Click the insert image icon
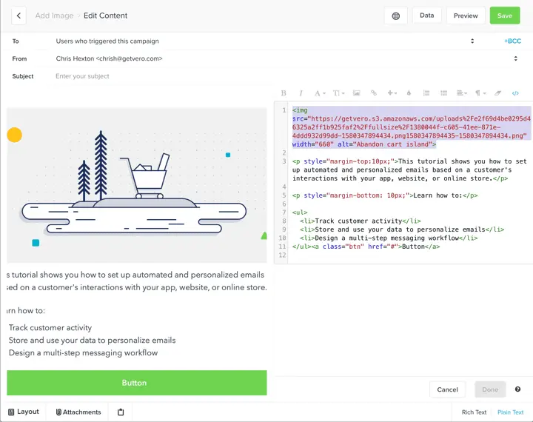This screenshot has height=422, width=533. pos(356,93)
